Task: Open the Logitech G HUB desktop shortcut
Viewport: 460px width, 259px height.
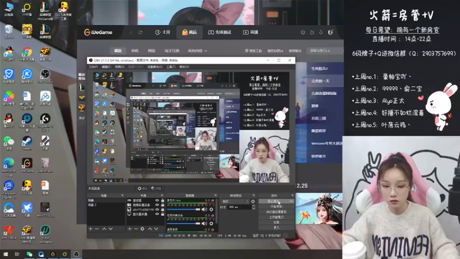Action: tap(45, 121)
